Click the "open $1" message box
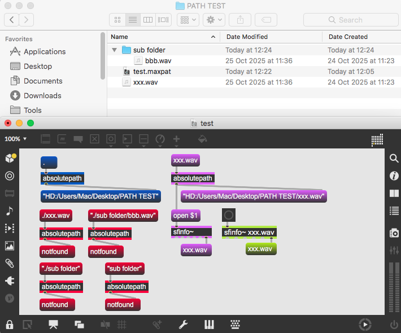The width and height of the screenshot is (401, 333). coord(186,216)
